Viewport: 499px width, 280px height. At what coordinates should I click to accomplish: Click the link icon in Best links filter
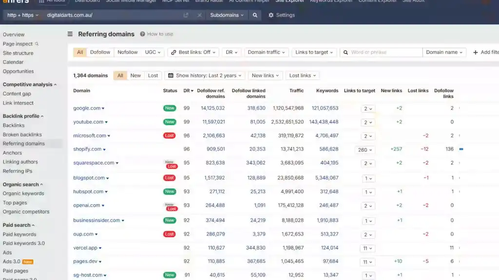173,52
